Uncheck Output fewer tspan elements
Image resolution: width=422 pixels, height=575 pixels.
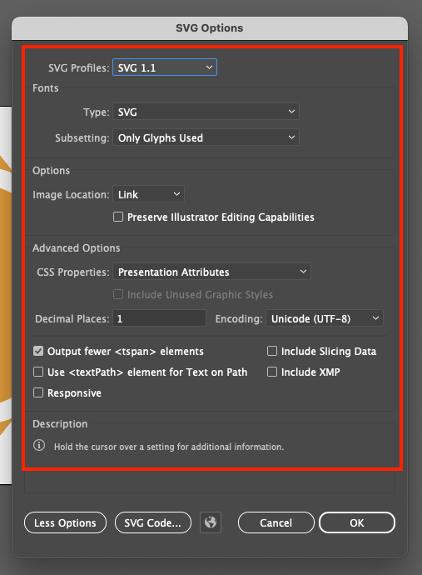pos(38,352)
